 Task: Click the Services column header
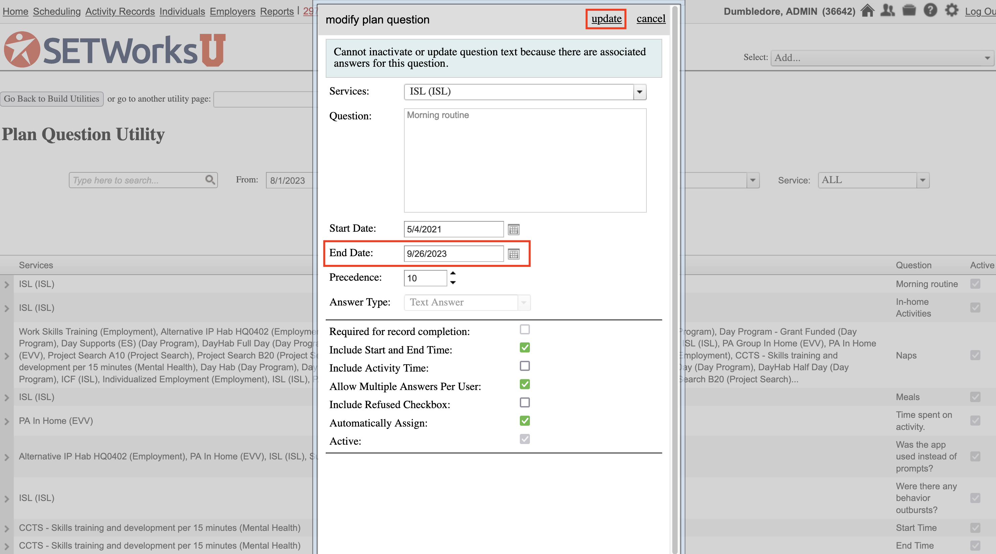[x=36, y=265]
